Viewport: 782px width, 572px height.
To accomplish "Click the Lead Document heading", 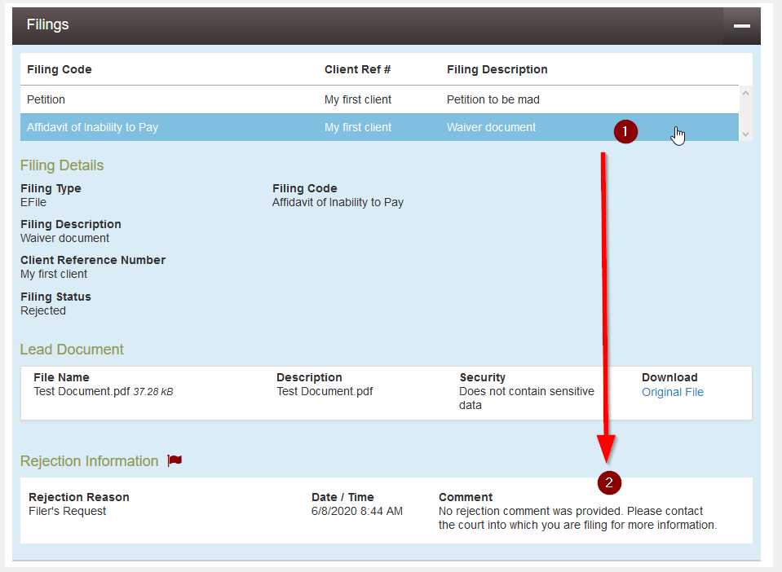I will click(x=72, y=350).
